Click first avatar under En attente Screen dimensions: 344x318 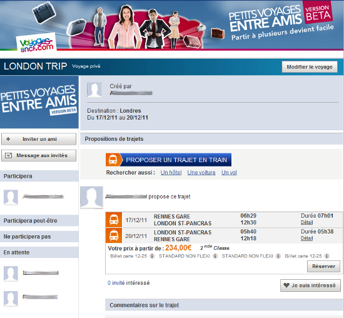click(x=11, y=274)
